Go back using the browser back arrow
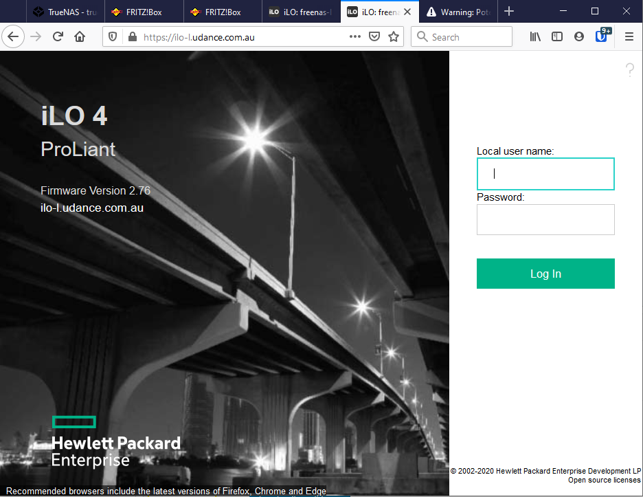 click(13, 37)
